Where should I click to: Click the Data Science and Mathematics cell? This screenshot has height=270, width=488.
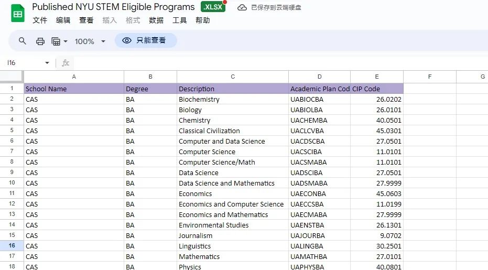coord(233,183)
